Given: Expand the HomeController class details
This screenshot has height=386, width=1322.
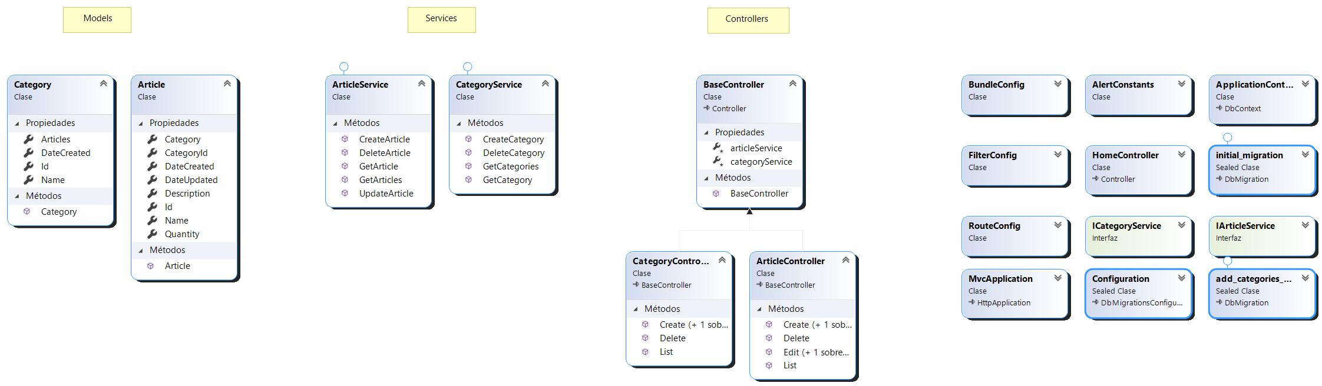Looking at the screenshot, I should [1182, 155].
